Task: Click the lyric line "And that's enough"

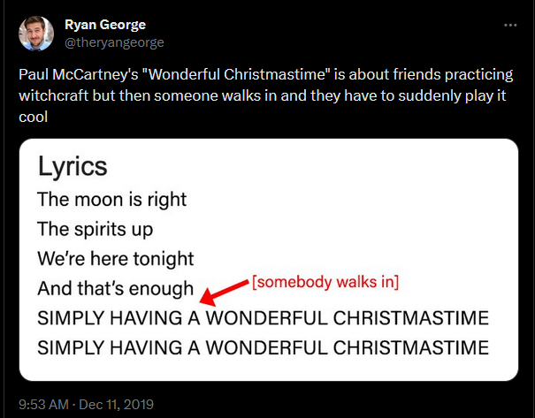Action: point(115,288)
